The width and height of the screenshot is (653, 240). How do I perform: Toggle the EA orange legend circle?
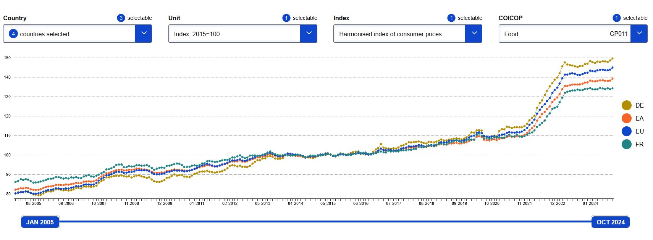[627, 118]
